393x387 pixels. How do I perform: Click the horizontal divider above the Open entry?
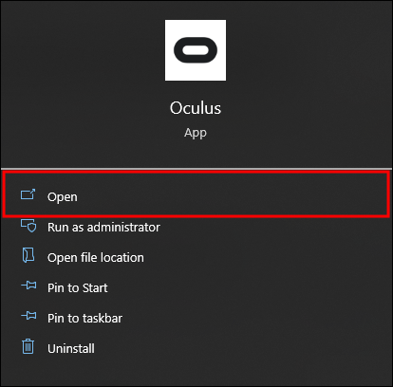coord(196,169)
